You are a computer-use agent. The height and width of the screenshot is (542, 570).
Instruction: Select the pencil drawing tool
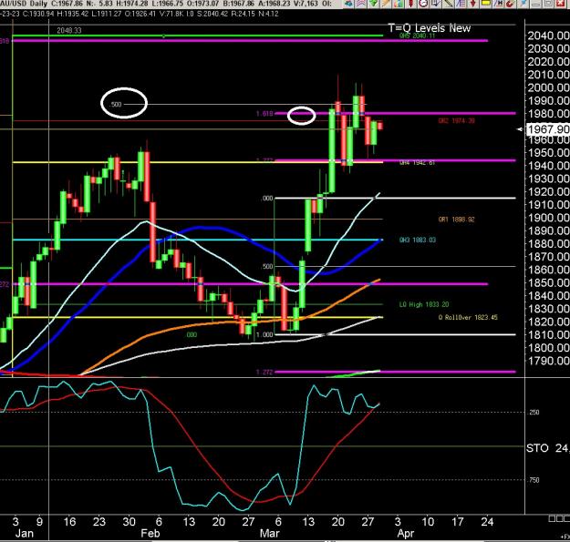coord(386,4)
